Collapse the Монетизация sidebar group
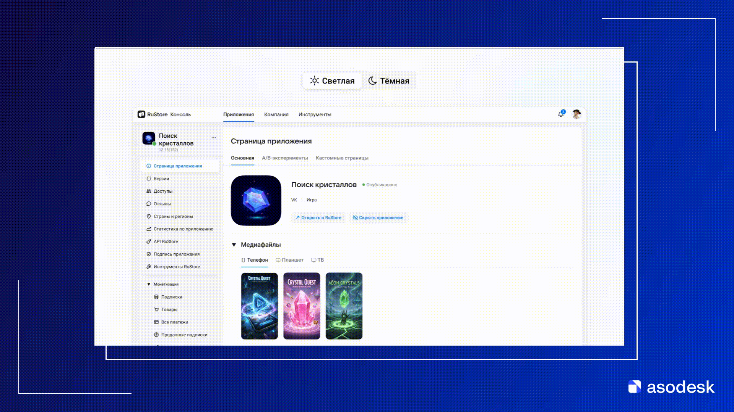The width and height of the screenshot is (734, 412). click(x=149, y=284)
